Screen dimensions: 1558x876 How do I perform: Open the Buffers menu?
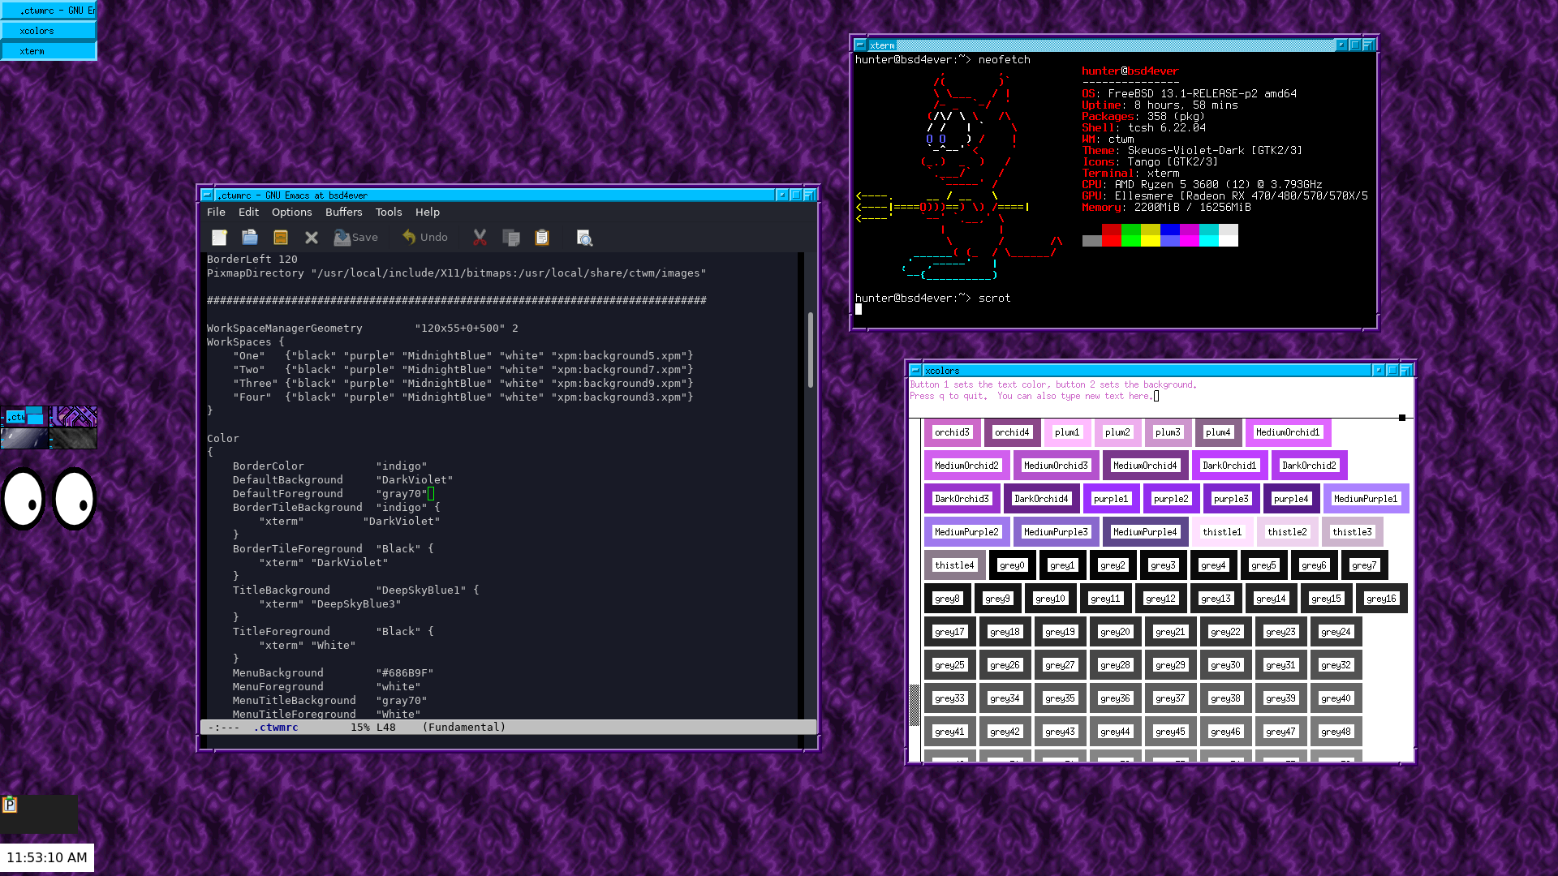(x=343, y=212)
